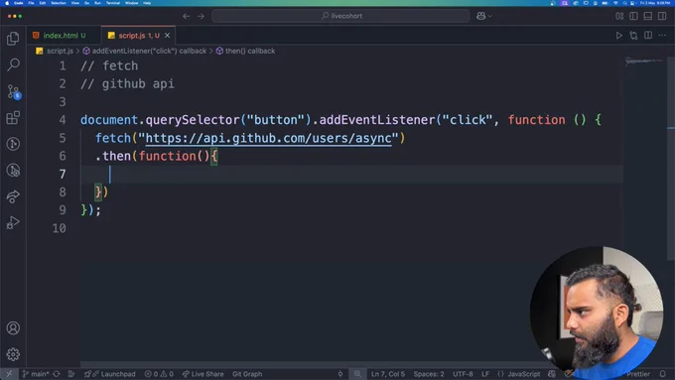
Task: Close the script.js tab
Action: pos(167,36)
